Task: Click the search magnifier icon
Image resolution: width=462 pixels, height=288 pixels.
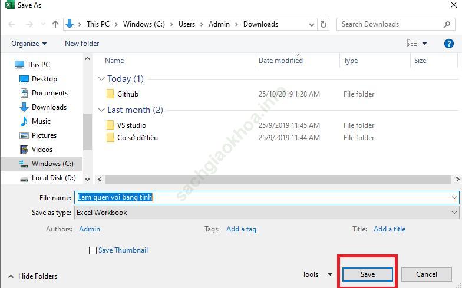Action: click(447, 24)
